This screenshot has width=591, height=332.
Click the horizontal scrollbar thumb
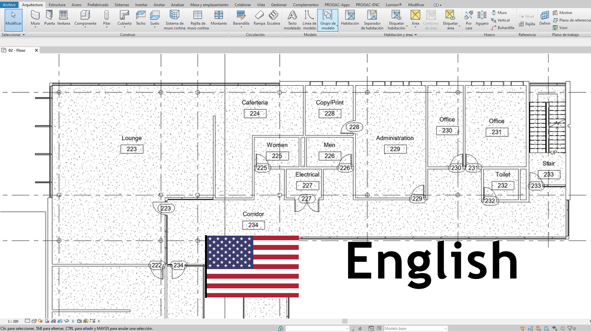(x=345, y=321)
